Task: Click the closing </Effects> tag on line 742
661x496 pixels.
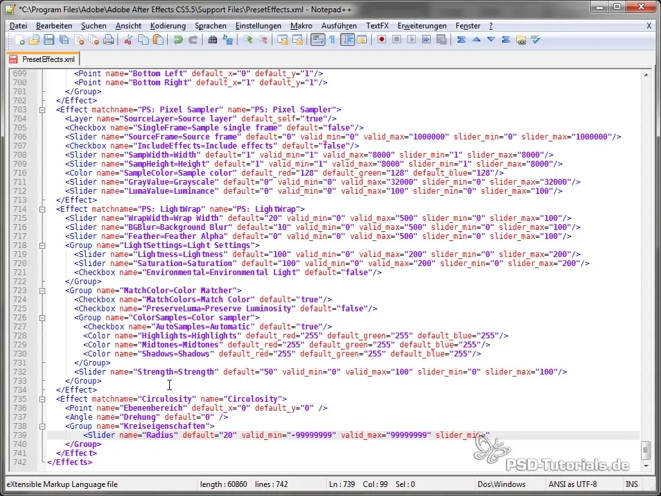Action: (70, 462)
